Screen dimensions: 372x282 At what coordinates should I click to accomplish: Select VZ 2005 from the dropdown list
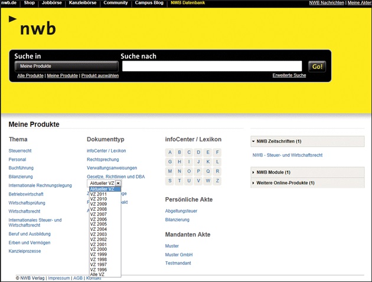[x=99, y=224]
